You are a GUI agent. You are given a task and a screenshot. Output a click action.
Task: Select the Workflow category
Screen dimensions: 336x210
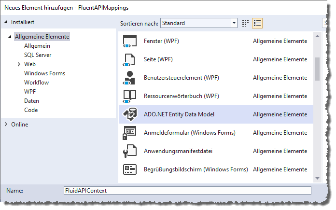click(36, 83)
